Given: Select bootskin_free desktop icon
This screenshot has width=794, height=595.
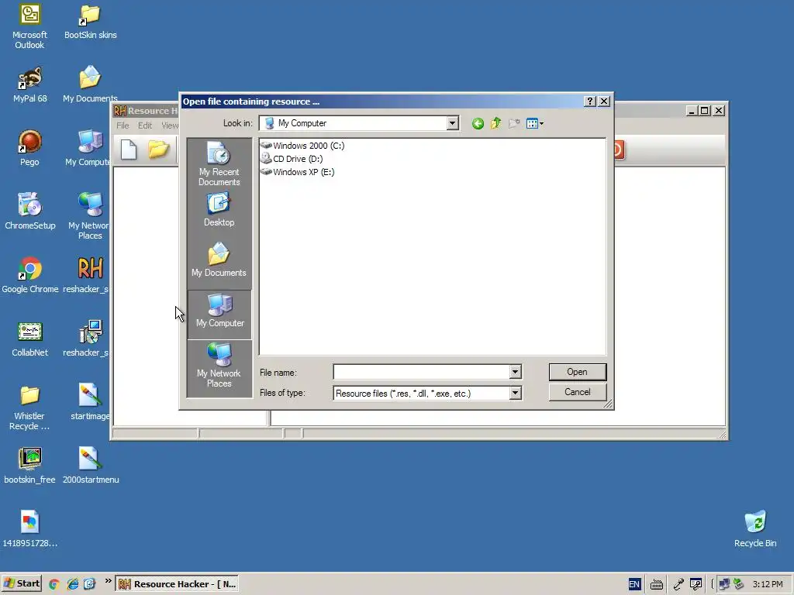Looking at the screenshot, I should coord(30,466).
